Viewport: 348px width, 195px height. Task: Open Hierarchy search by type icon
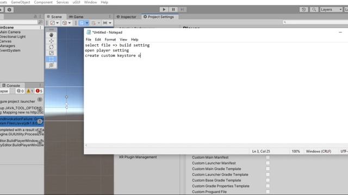(40, 22)
